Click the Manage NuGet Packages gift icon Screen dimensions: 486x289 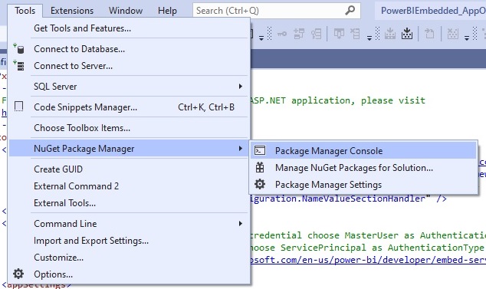tap(260, 167)
